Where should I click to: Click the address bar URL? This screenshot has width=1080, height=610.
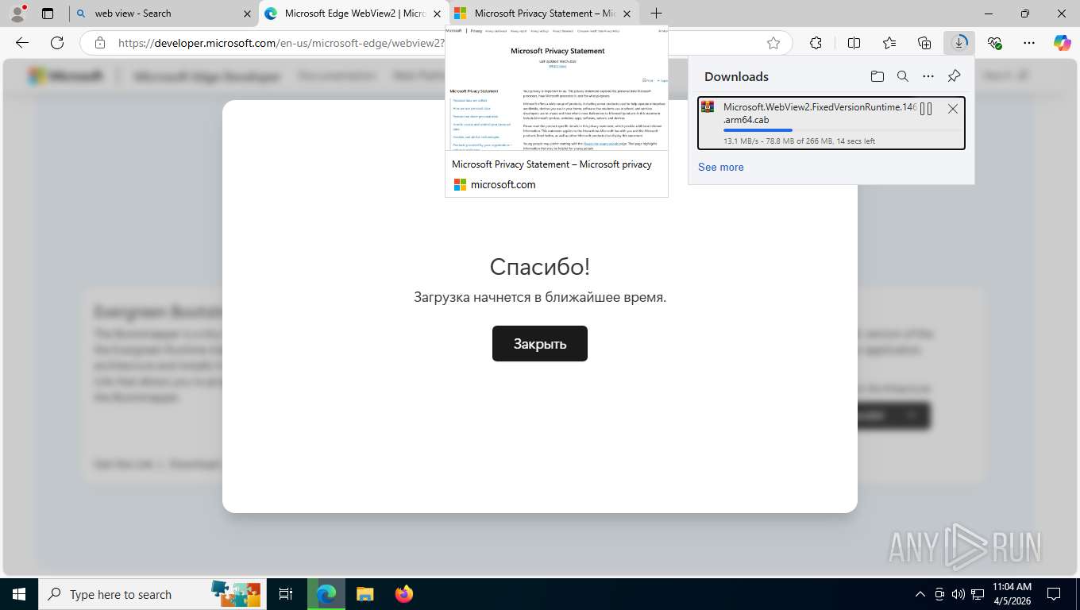[x=280, y=43]
